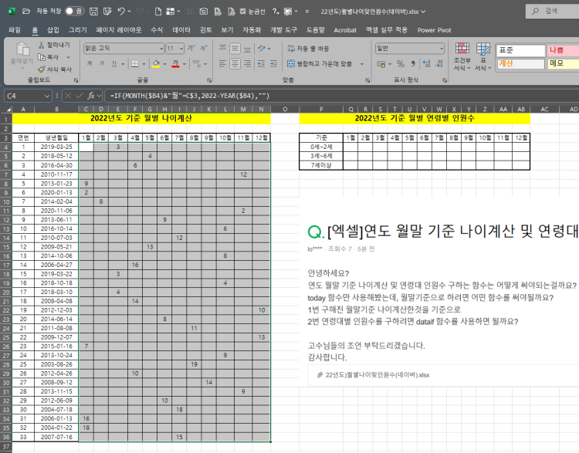Viewport: 579px width, 453px height.
Task: Open the number format dropdown (일반)
Action: tap(442, 49)
